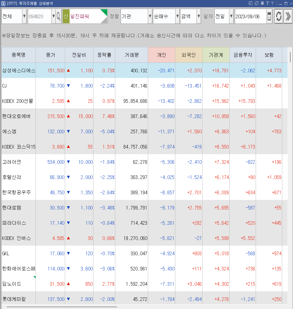Screen dimensions: 293x309
Task: Select the KODEX 인버스 row
Action: click(145, 238)
